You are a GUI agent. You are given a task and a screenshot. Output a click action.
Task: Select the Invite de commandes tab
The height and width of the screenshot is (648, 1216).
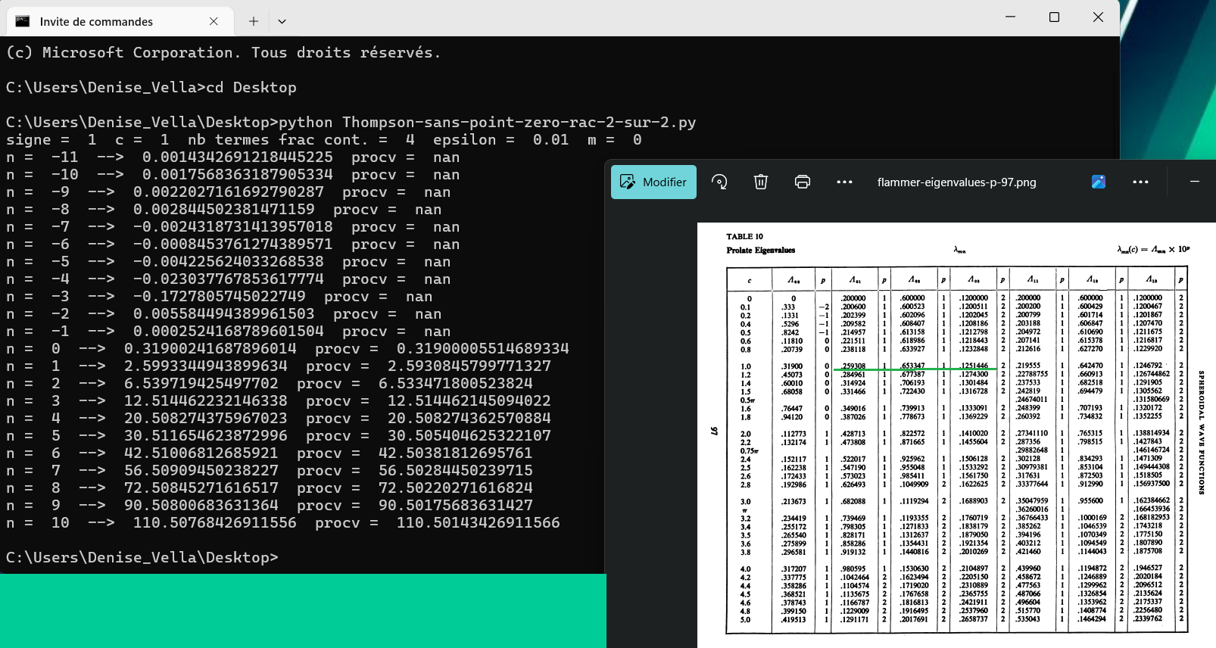click(x=96, y=21)
